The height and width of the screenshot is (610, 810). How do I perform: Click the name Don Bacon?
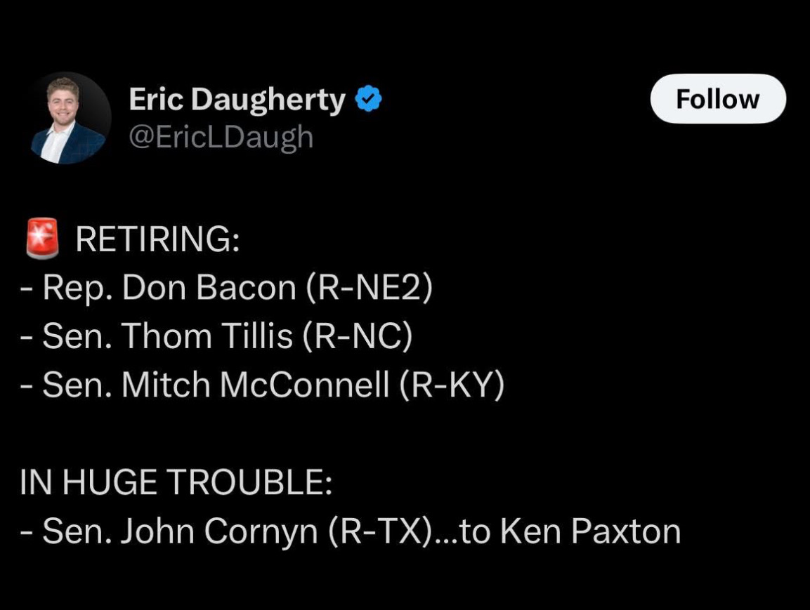coord(209,287)
